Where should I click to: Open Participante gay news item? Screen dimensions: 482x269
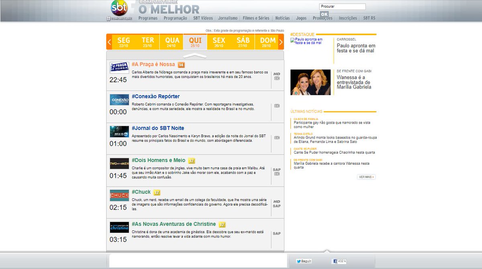pos(332,124)
